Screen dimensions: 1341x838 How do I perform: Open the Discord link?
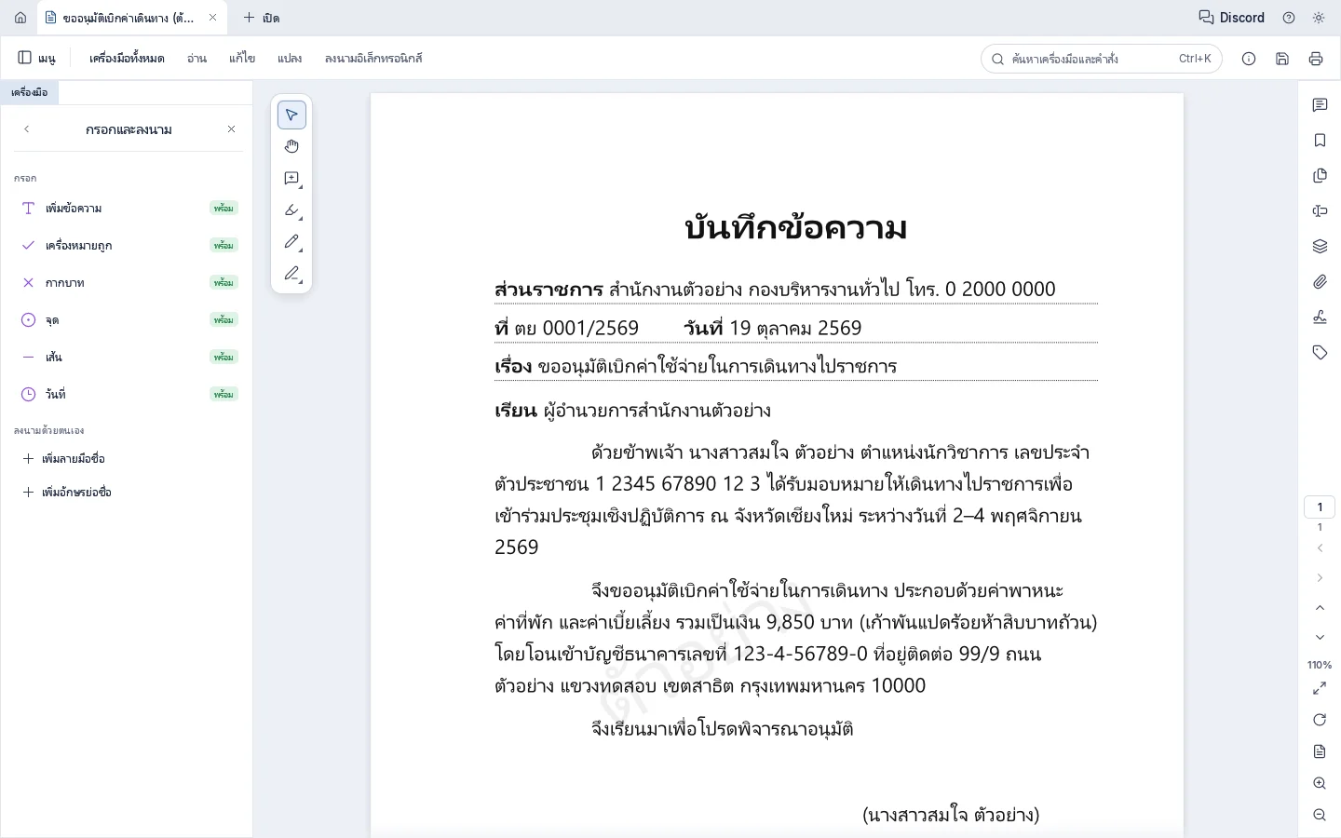pyautogui.click(x=1231, y=18)
